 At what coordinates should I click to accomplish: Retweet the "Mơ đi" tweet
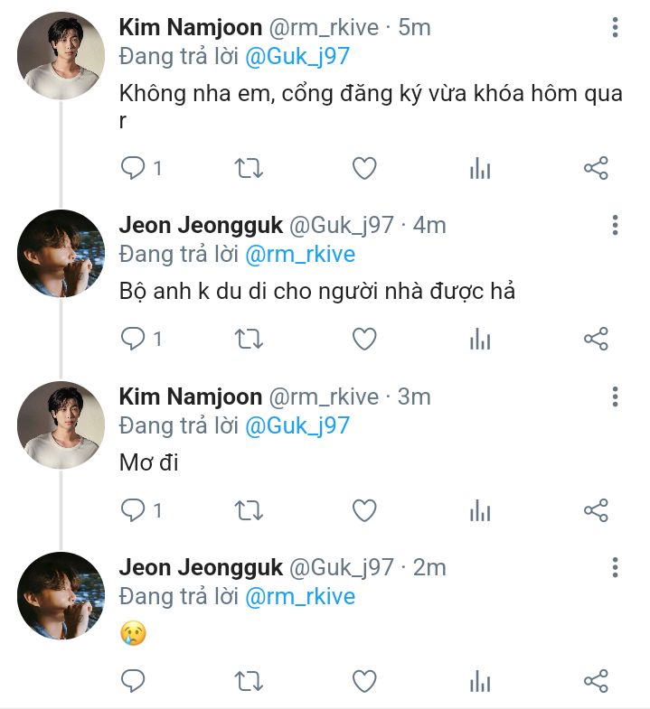coord(249,510)
